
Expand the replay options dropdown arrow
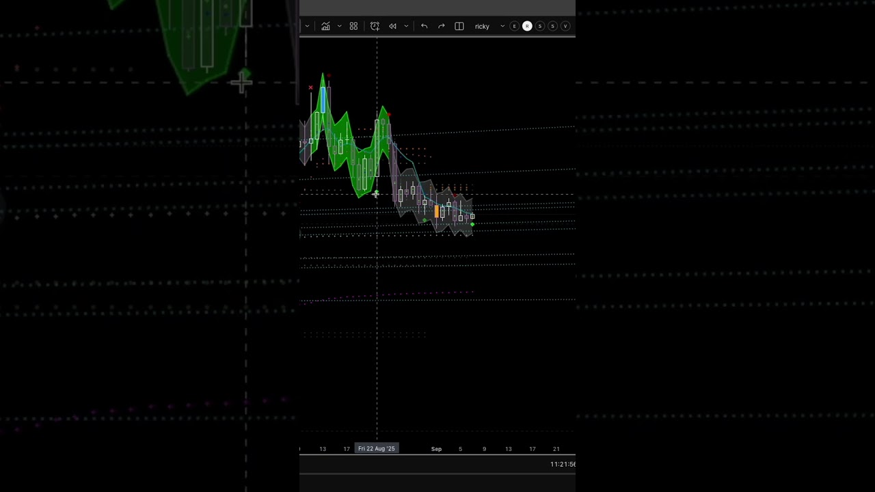point(406,26)
